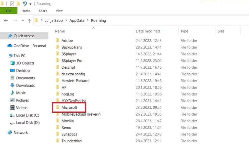This screenshot has height=145, width=249.
Task: Click date 19.9.2023. 11:24 in Remo row
Action: [x=149, y=127]
